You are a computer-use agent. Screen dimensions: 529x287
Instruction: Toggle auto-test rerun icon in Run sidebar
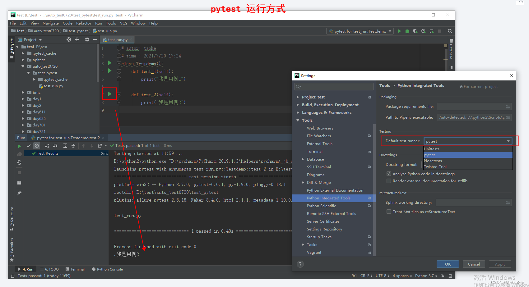tap(19, 162)
